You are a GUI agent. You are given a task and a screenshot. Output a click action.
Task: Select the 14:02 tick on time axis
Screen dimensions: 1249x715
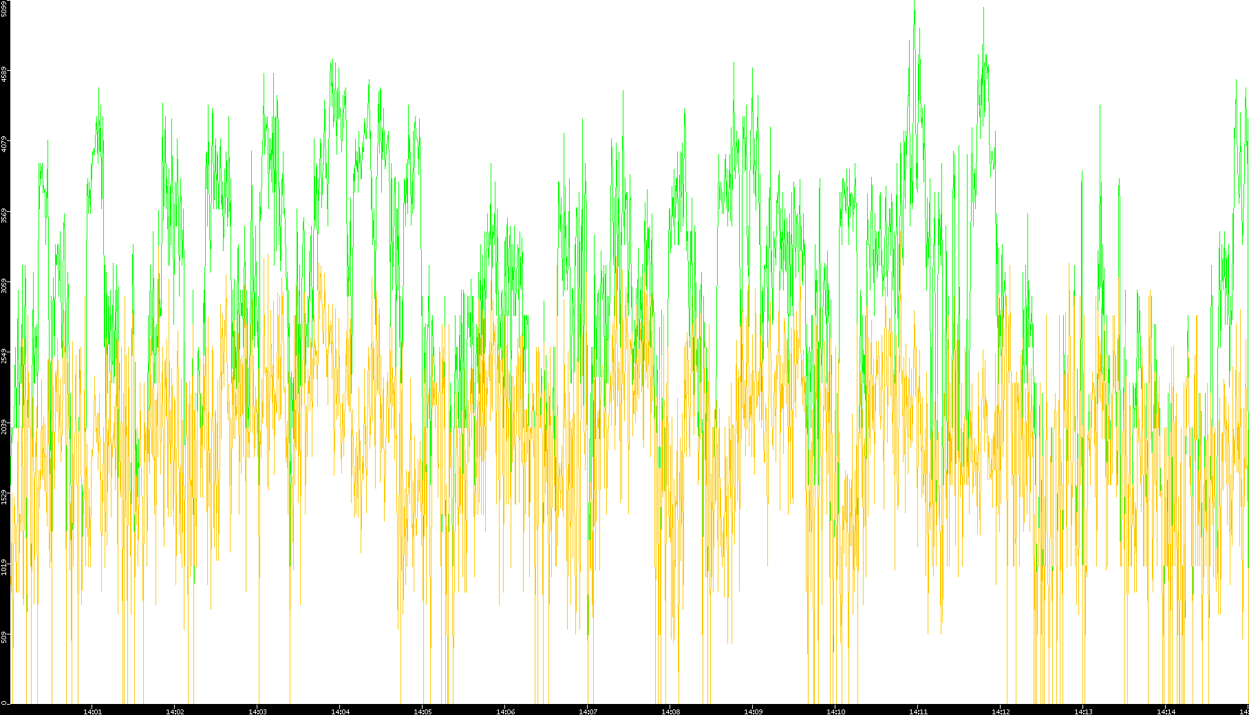click(x=175, y=711)
